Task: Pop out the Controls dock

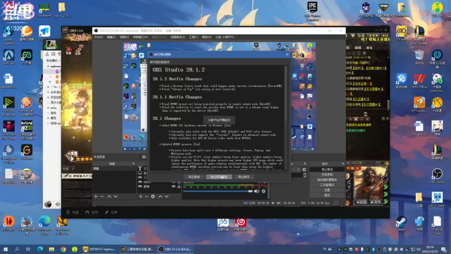Action: [343, 164]
